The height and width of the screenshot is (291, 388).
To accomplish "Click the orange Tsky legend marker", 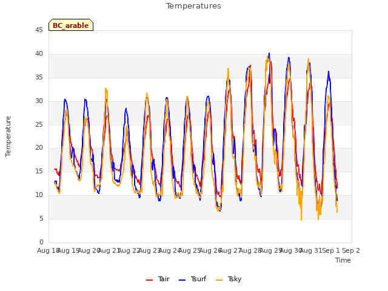I will pyautogui.click(x=219, y=280).
